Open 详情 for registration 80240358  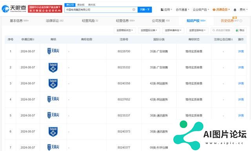click(241, 83)
